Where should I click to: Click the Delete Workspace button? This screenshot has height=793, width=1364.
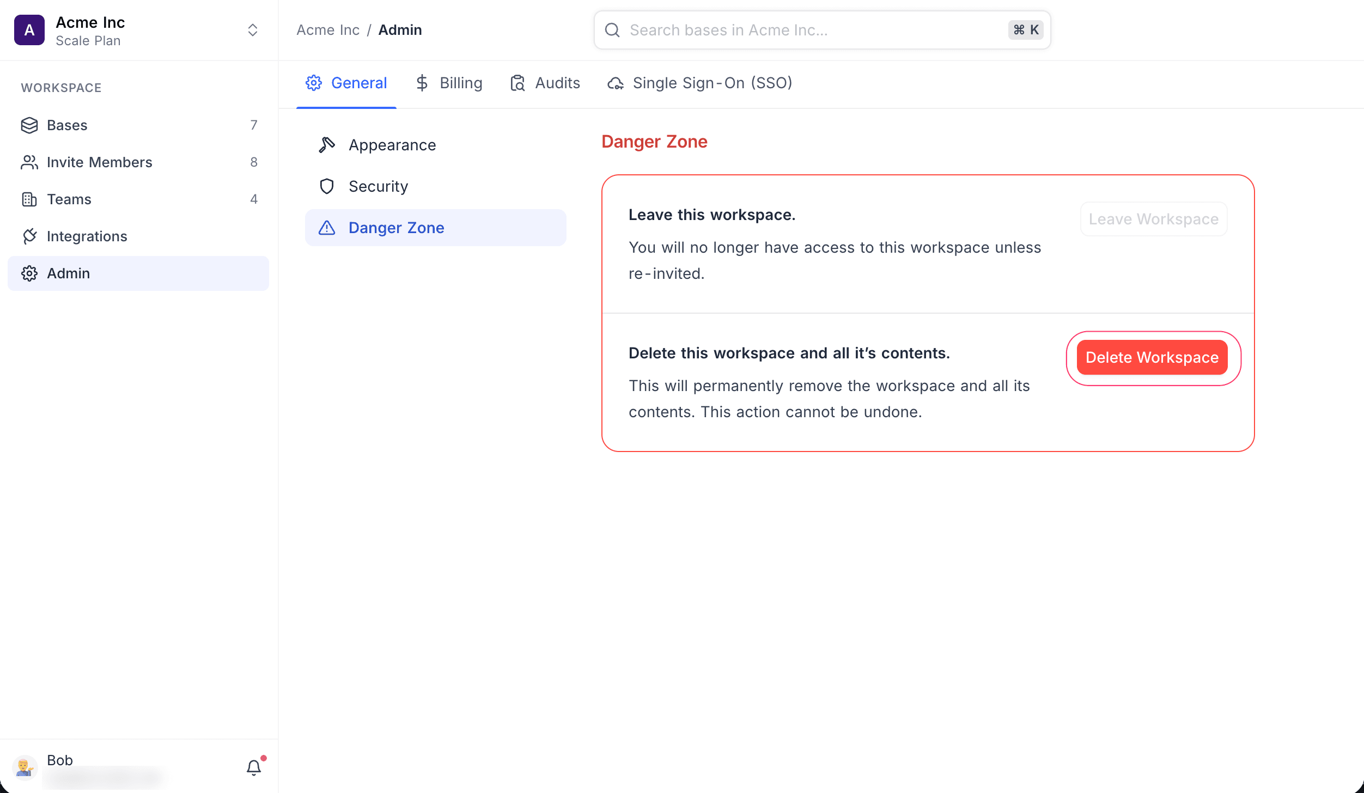tap(1152, 357)
